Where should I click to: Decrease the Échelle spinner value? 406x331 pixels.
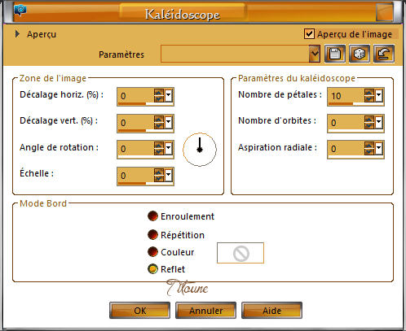click(159, 178)
